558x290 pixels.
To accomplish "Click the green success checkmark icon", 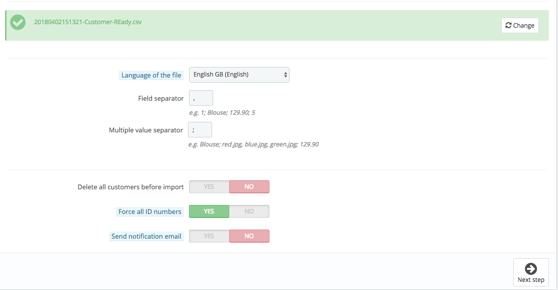I will point(18,23).
